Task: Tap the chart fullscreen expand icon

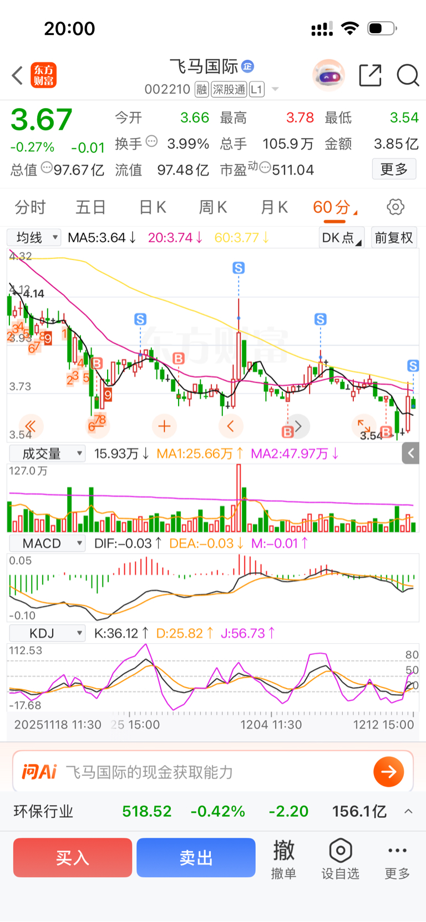Action: click(364, 426)
